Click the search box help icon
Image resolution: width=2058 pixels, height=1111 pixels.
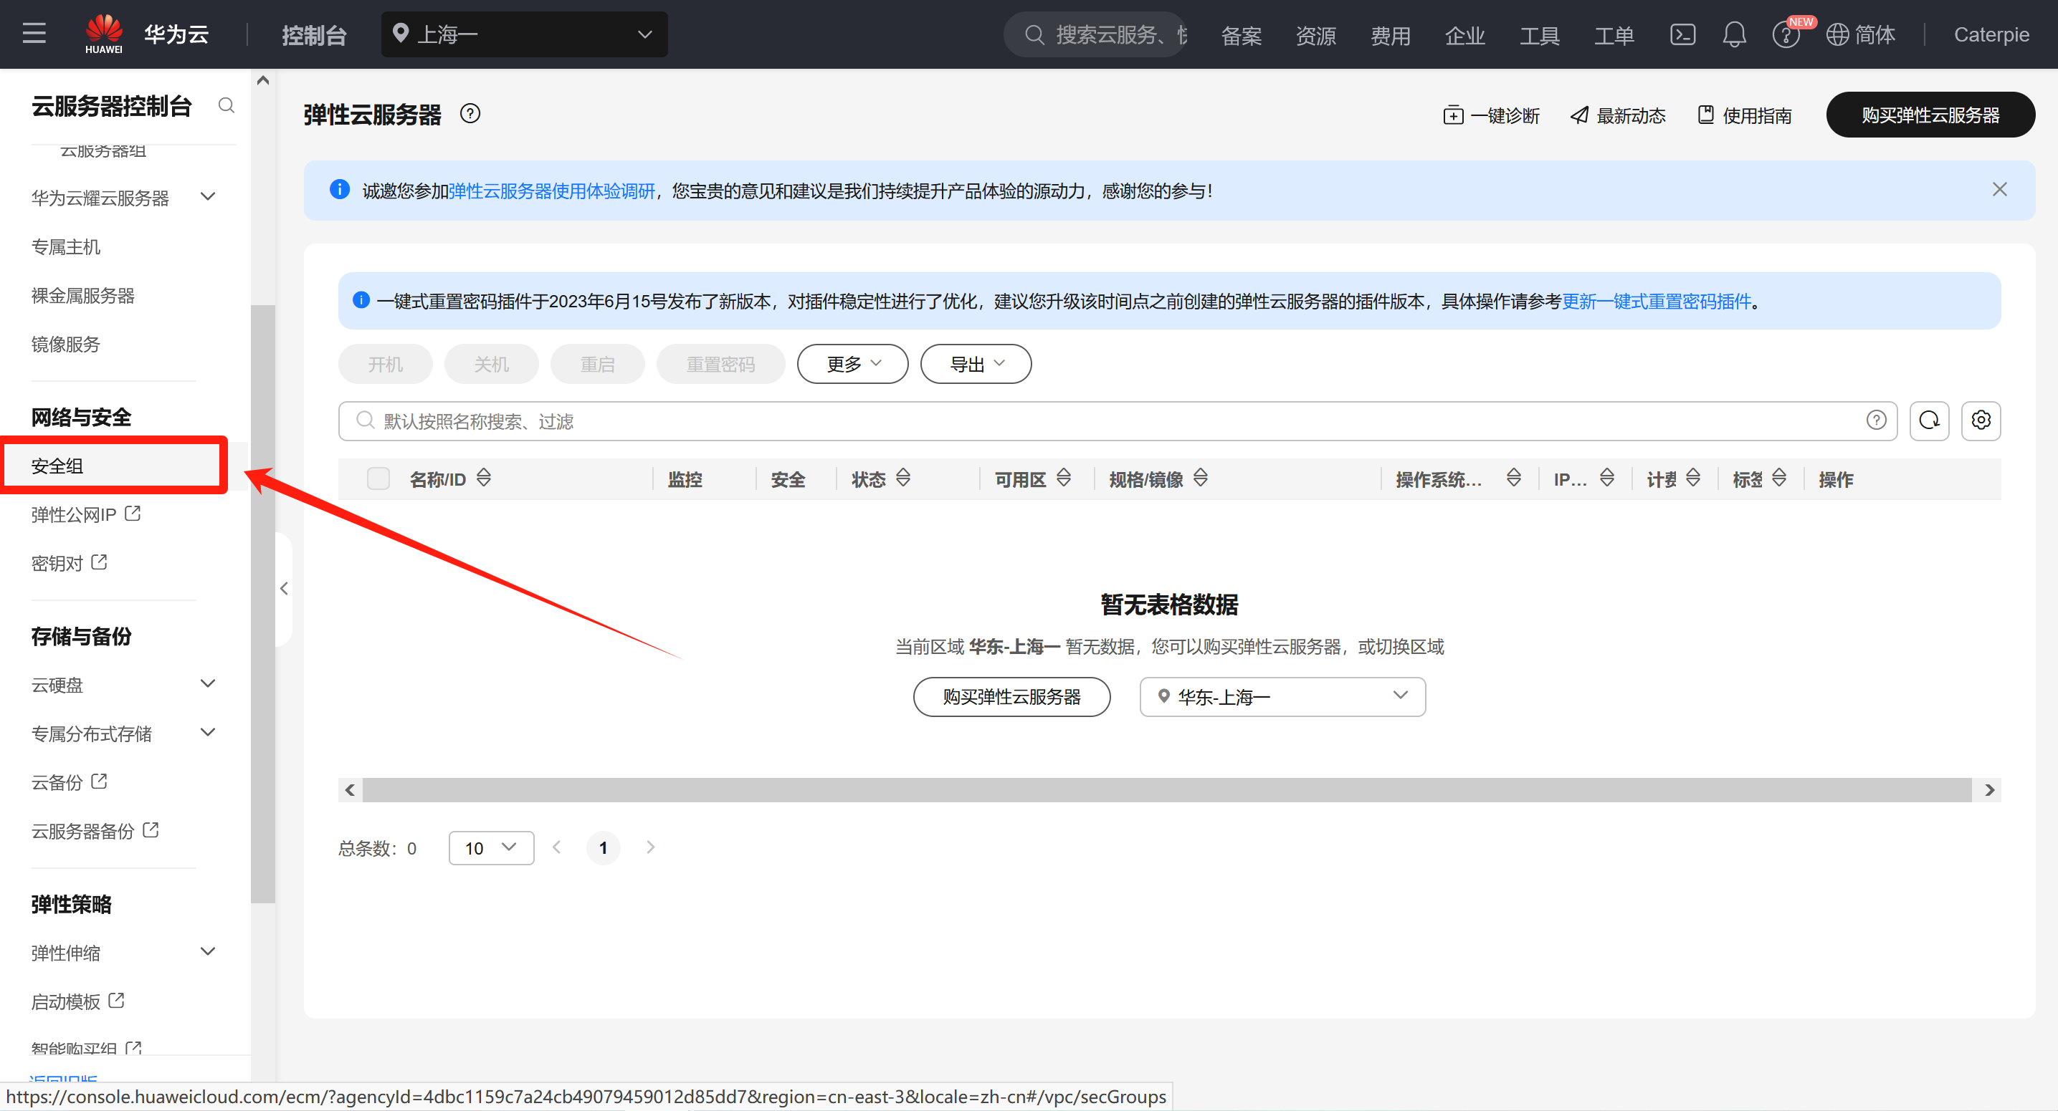(1876, 420)
